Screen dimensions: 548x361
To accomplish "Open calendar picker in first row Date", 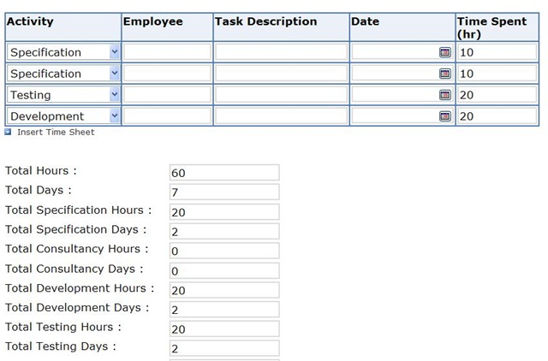I will tap(445, 52).
